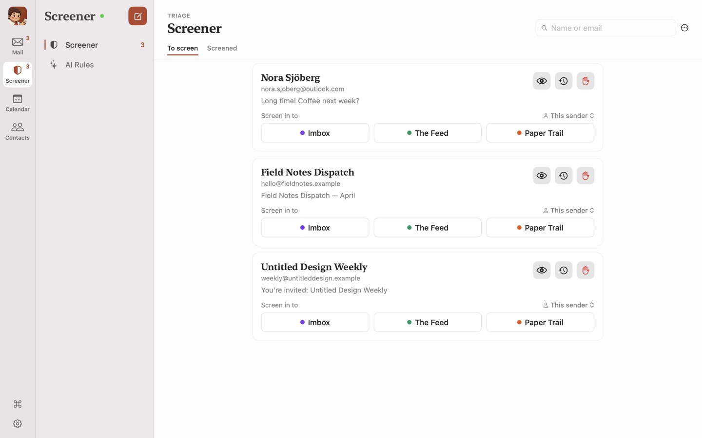Select Screener in the sidebar list
This screenshot has height=438, width=702.
click(95, 45)
